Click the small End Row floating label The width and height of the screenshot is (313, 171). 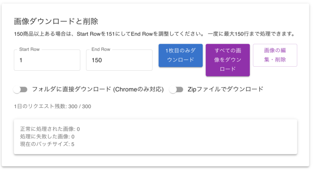click(x=101, y=50)
